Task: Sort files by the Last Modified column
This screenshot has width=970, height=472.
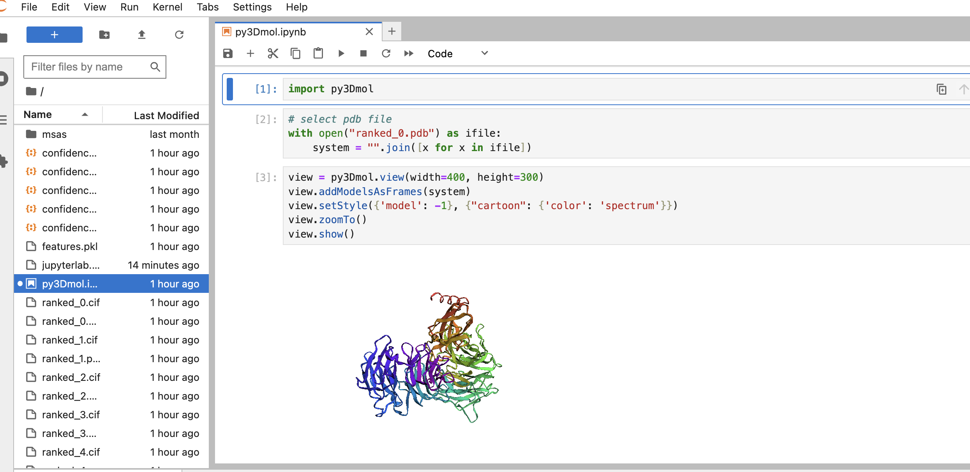Action: coord(156,115)
